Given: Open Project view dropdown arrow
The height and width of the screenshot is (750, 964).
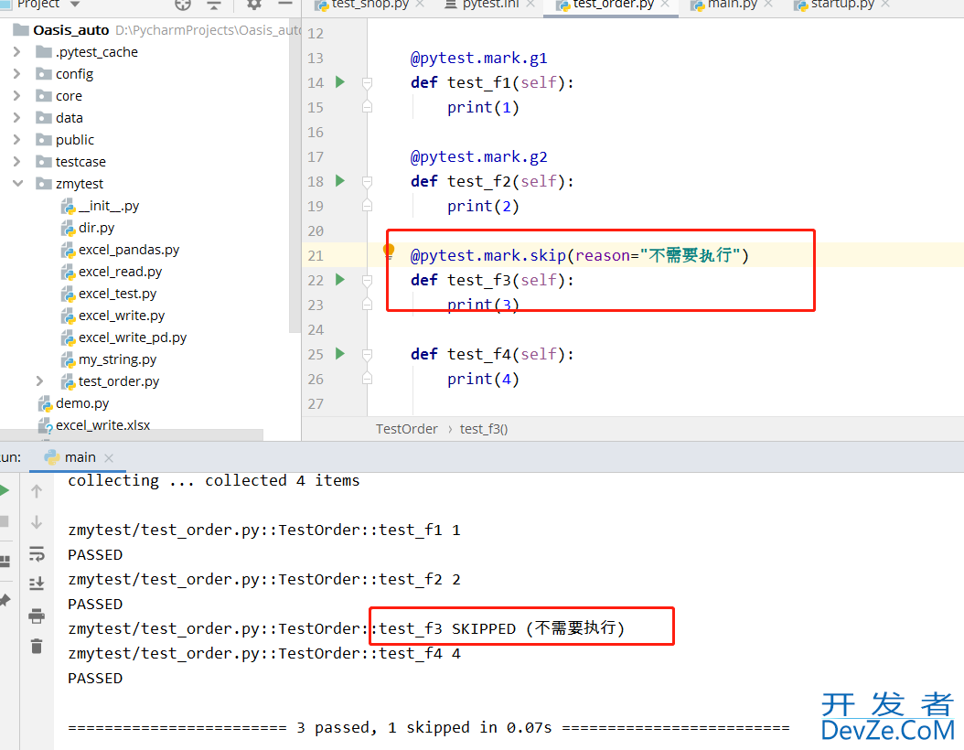Looking at the screenshot, I should pos(75,5).
